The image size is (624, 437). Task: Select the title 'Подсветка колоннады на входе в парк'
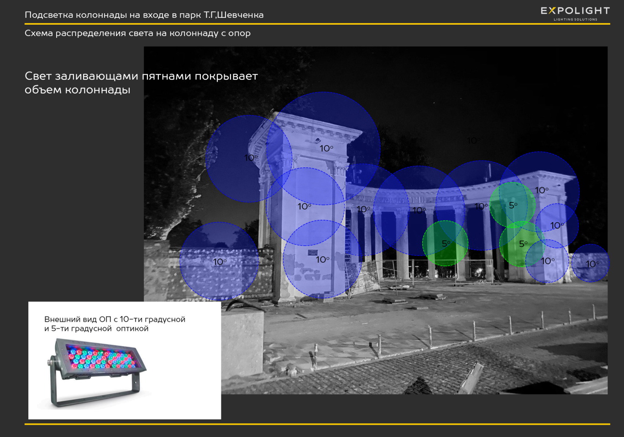coord(113,15)
